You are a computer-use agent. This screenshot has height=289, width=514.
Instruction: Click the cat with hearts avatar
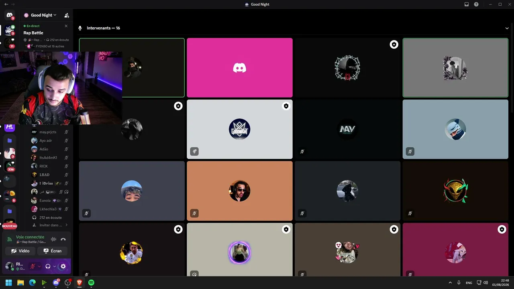coord(347,252)
